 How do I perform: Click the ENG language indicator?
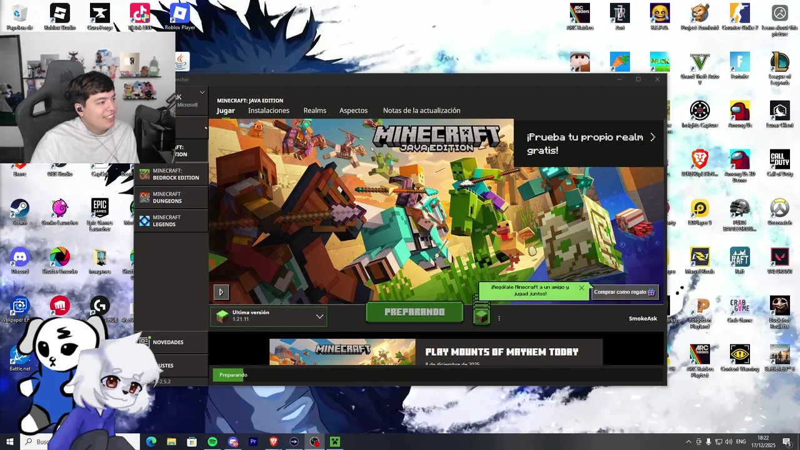click(x=741, y=442)
